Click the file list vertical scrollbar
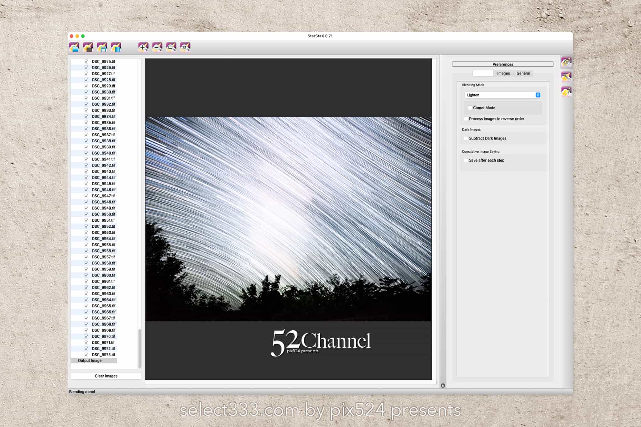The height and width of the screenshot is (427, 641). coord(139,348)
